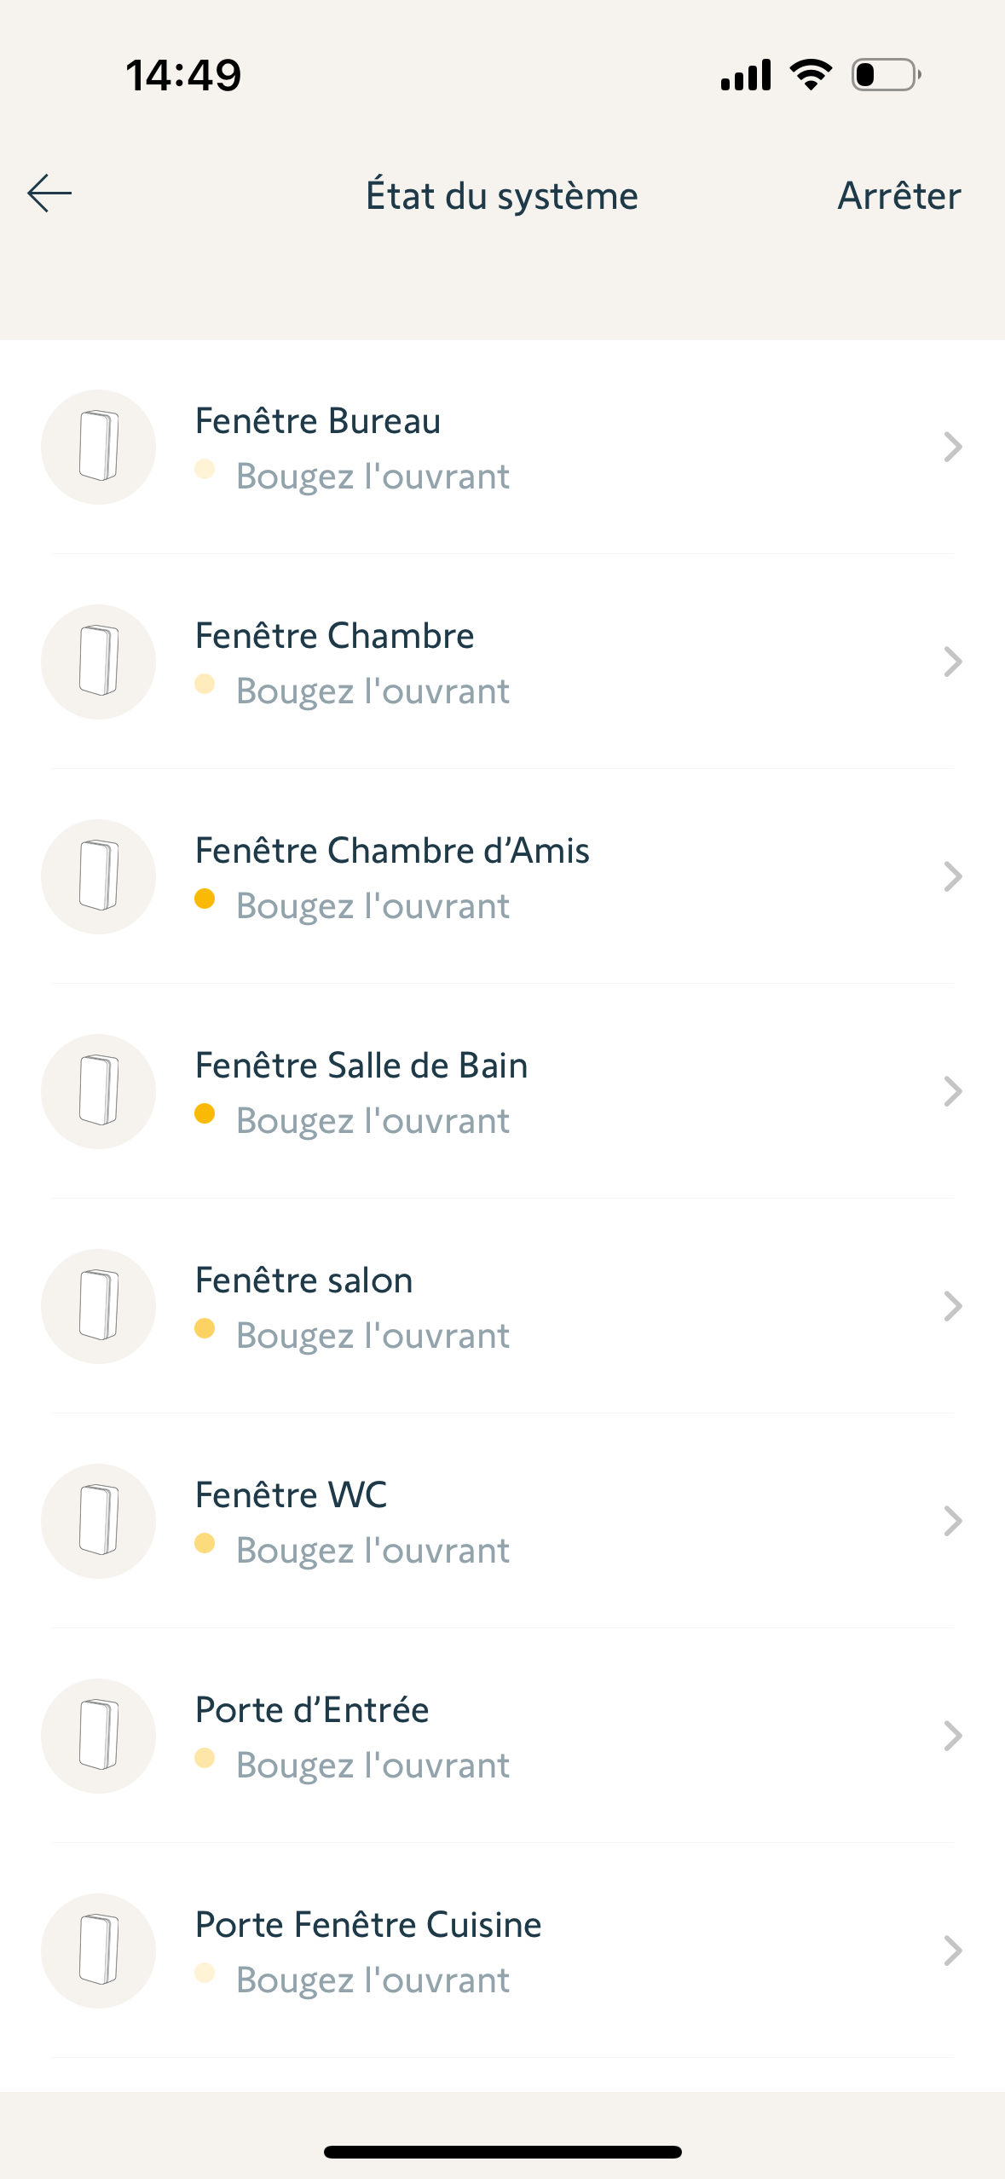Open the Fenêtre salon list entry
This screenshot has height=2179, width=1005.
(x=304, y=1280)
